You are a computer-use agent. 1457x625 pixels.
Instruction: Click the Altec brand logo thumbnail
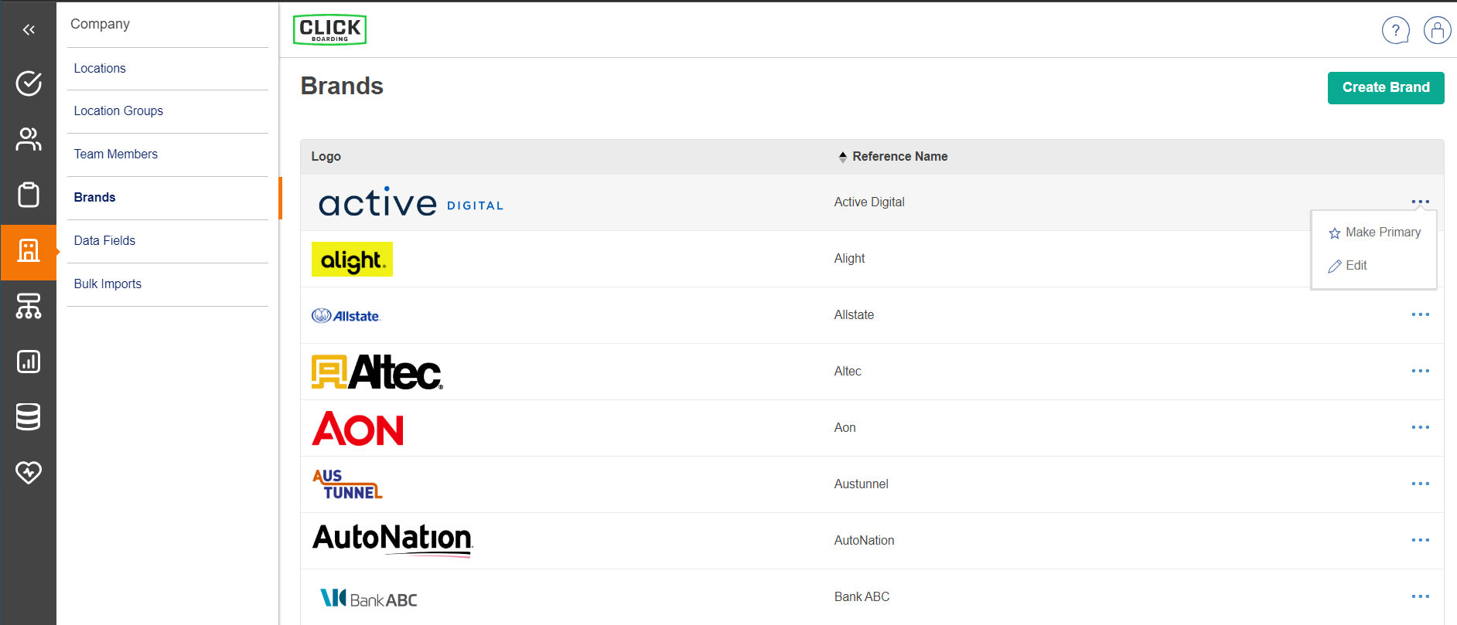(x=377, y=372)
